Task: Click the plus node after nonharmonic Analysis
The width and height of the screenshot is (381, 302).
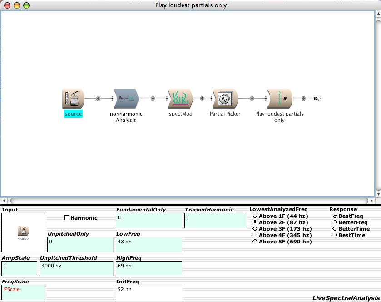Action: coord(153,98)
